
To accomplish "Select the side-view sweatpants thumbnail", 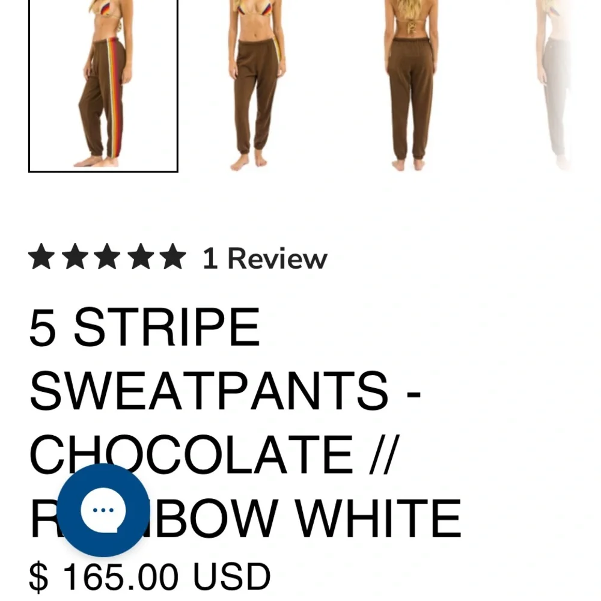I will (x=103, y=85).
